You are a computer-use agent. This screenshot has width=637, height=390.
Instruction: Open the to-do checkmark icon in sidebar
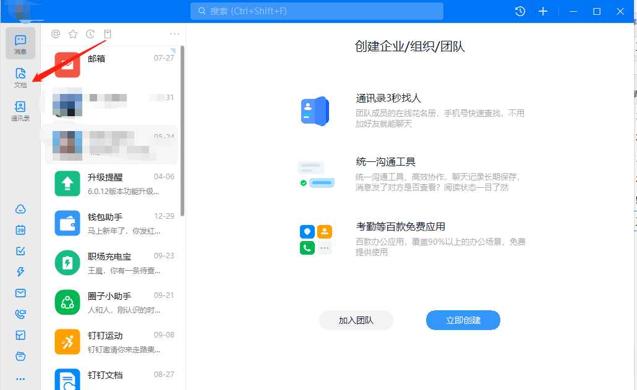point(20,251)
